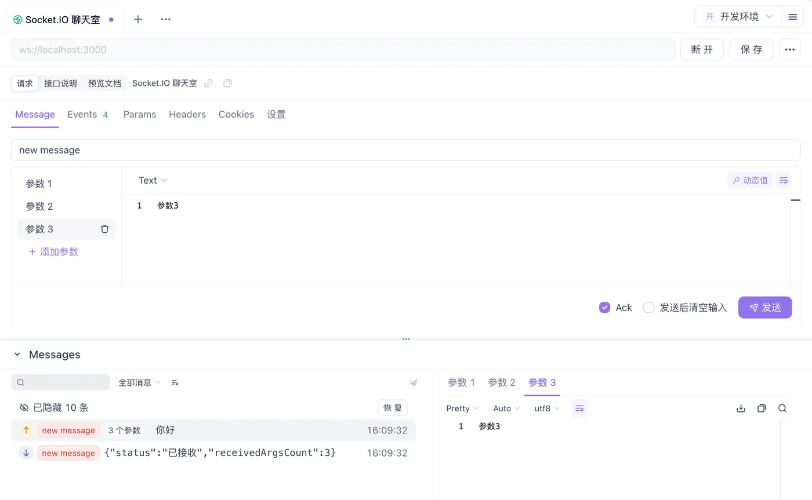Open tab bar more options ellipsis

pyautogui.click(x=165, y=19)
